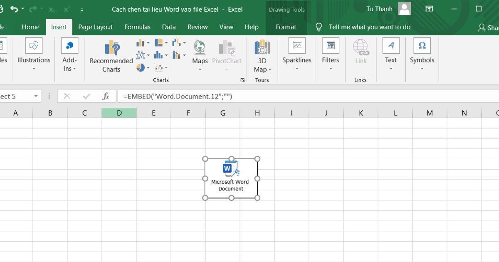
Task: Insert a Symbol
Action: 422,52
